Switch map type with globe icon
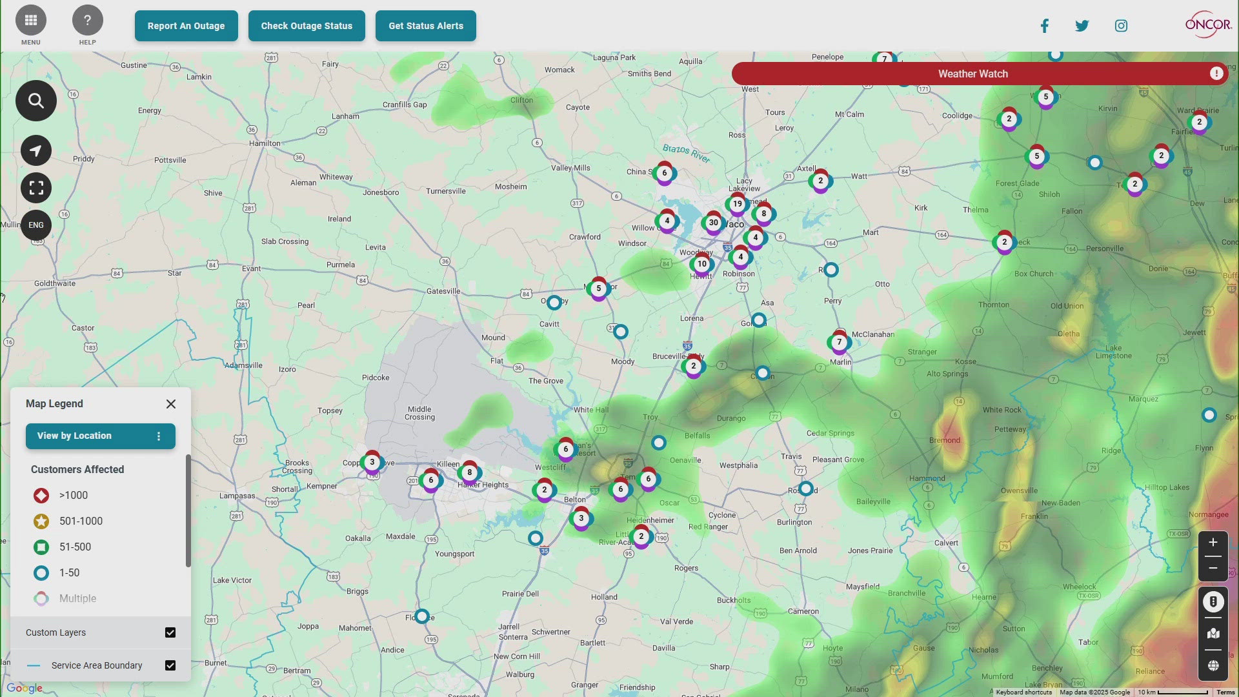 pyautogui.click(x=1213, y=666)
